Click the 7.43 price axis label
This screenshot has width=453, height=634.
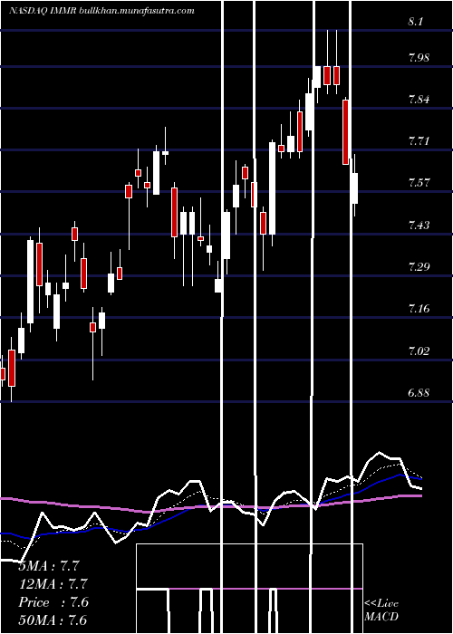pos(419,225)
